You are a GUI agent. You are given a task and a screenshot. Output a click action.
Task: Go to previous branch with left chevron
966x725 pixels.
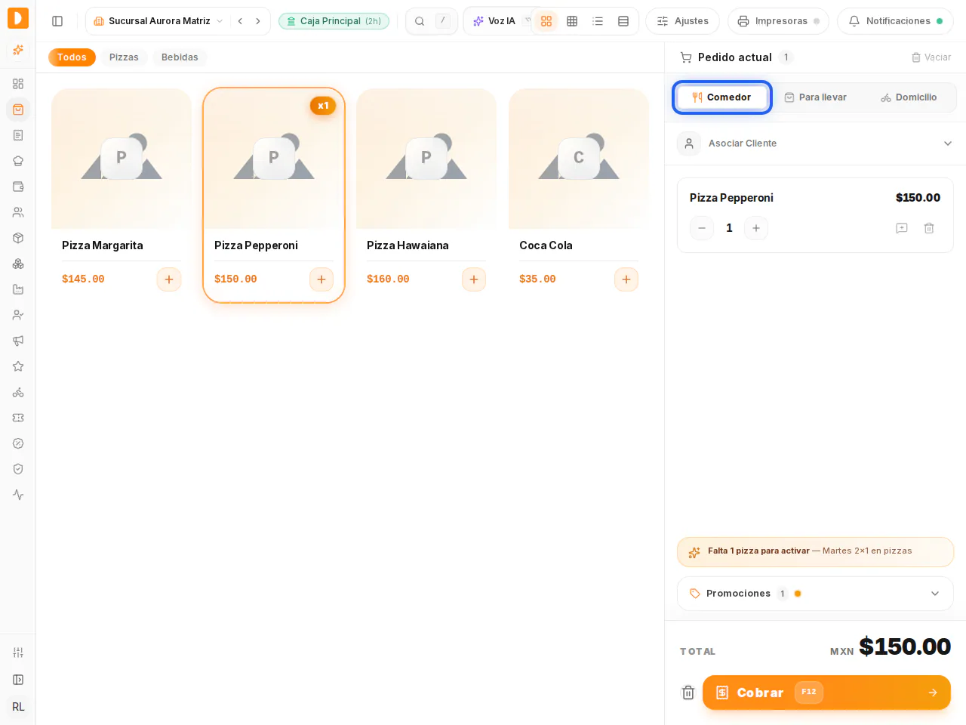pyautogui.click(x=240, y=21)
